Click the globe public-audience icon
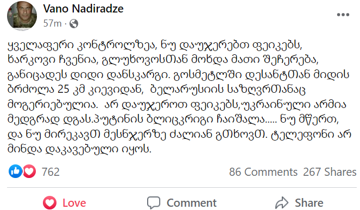Image resolution: width=360 pixels, height=210 pixels. pyautogui.click(x=74, y=23)
